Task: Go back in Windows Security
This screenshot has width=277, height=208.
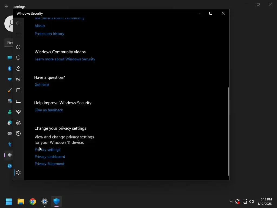Action: click(18, 23)
